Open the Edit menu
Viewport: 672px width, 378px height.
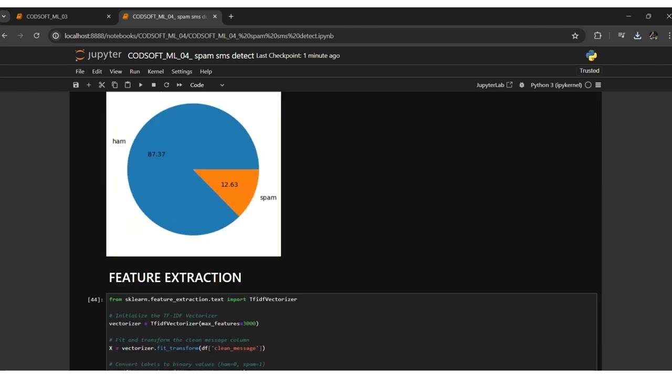coord(97,71)
